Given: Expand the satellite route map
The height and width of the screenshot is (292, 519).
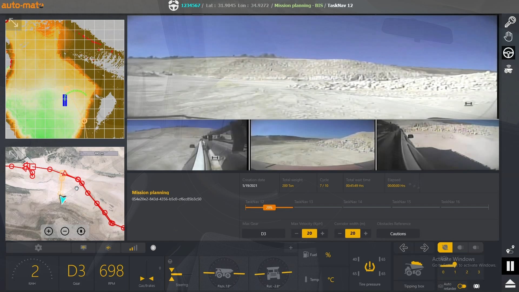Looking at the screenshot, I should point(13,155).
